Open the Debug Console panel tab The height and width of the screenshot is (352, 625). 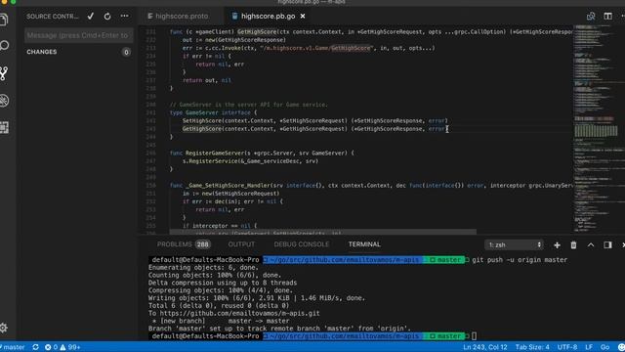pos(302,244)
